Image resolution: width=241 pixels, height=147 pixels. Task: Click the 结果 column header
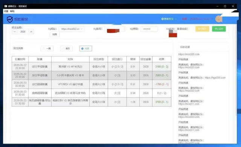tap(162, 59)
